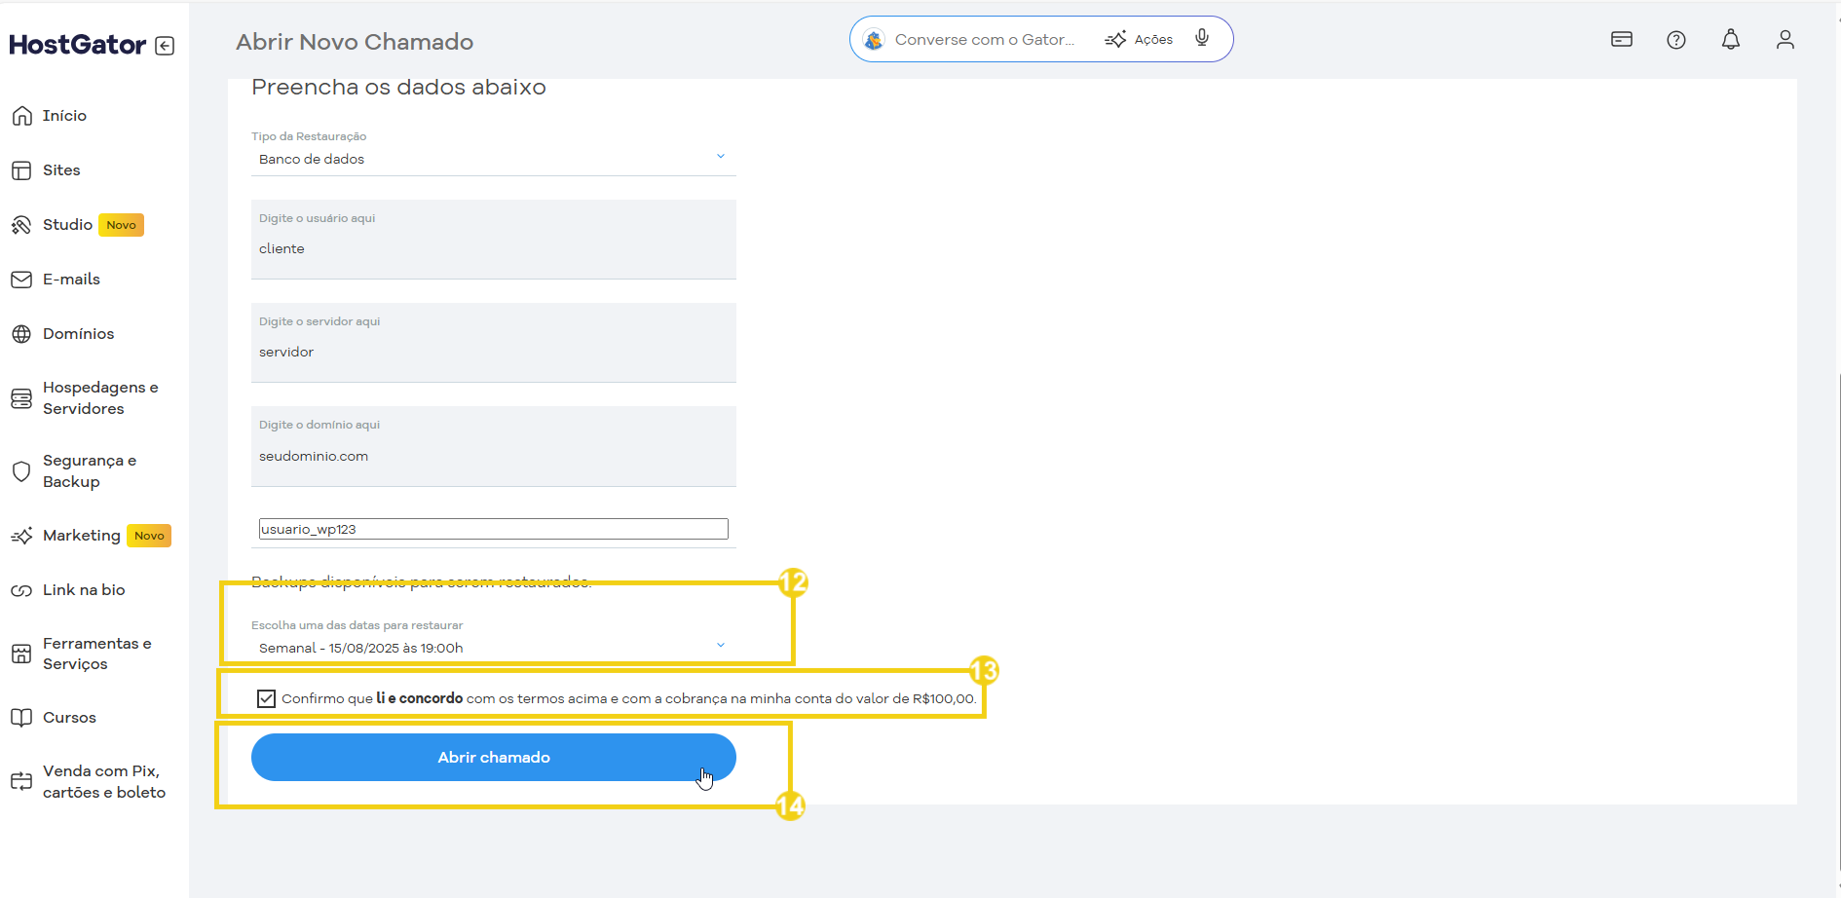
Task: Activate the microphone in Gator chat
Action: (1202, 38)
